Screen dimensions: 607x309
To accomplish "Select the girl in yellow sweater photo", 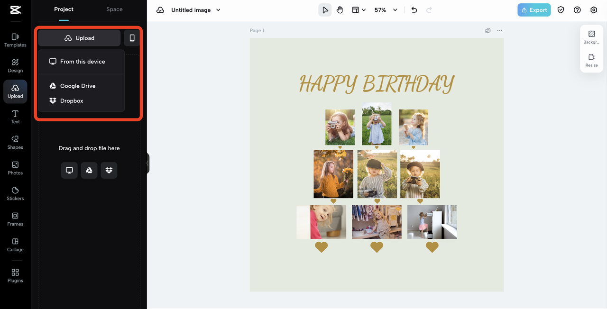I will (x=333, y=174).
